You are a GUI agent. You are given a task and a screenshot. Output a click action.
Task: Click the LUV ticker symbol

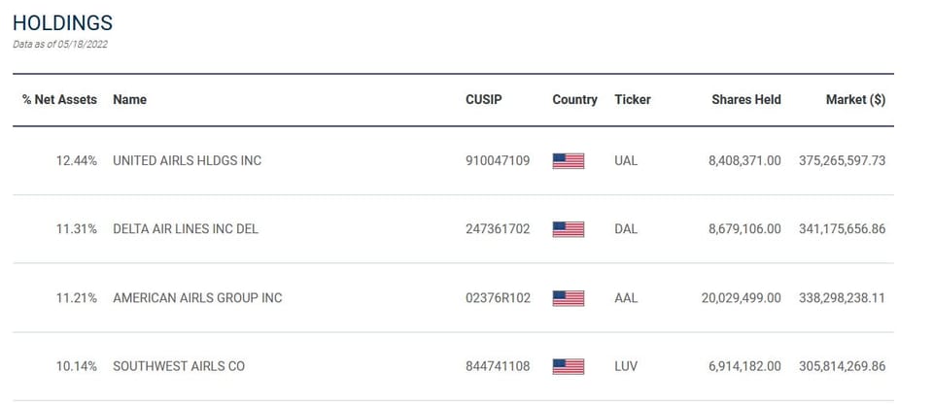tap(626, 366)
